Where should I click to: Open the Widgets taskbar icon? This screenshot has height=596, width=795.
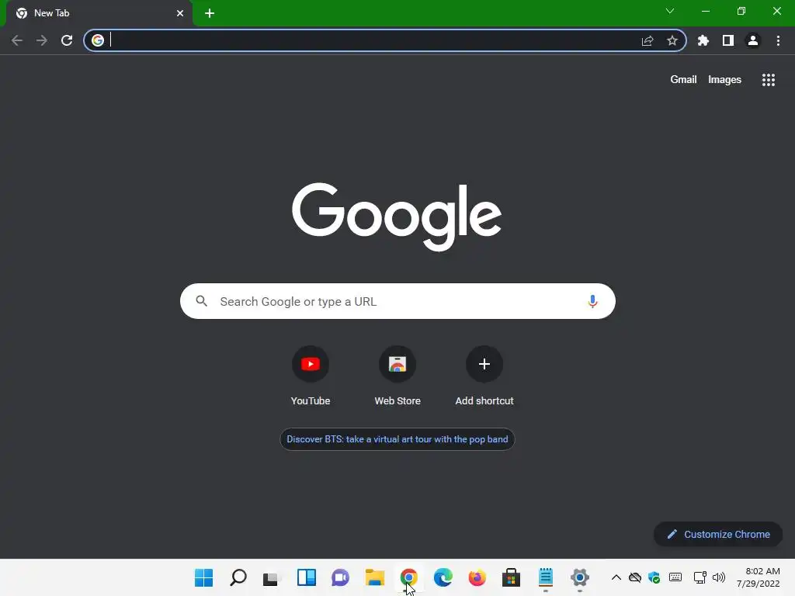click(306, 577)
